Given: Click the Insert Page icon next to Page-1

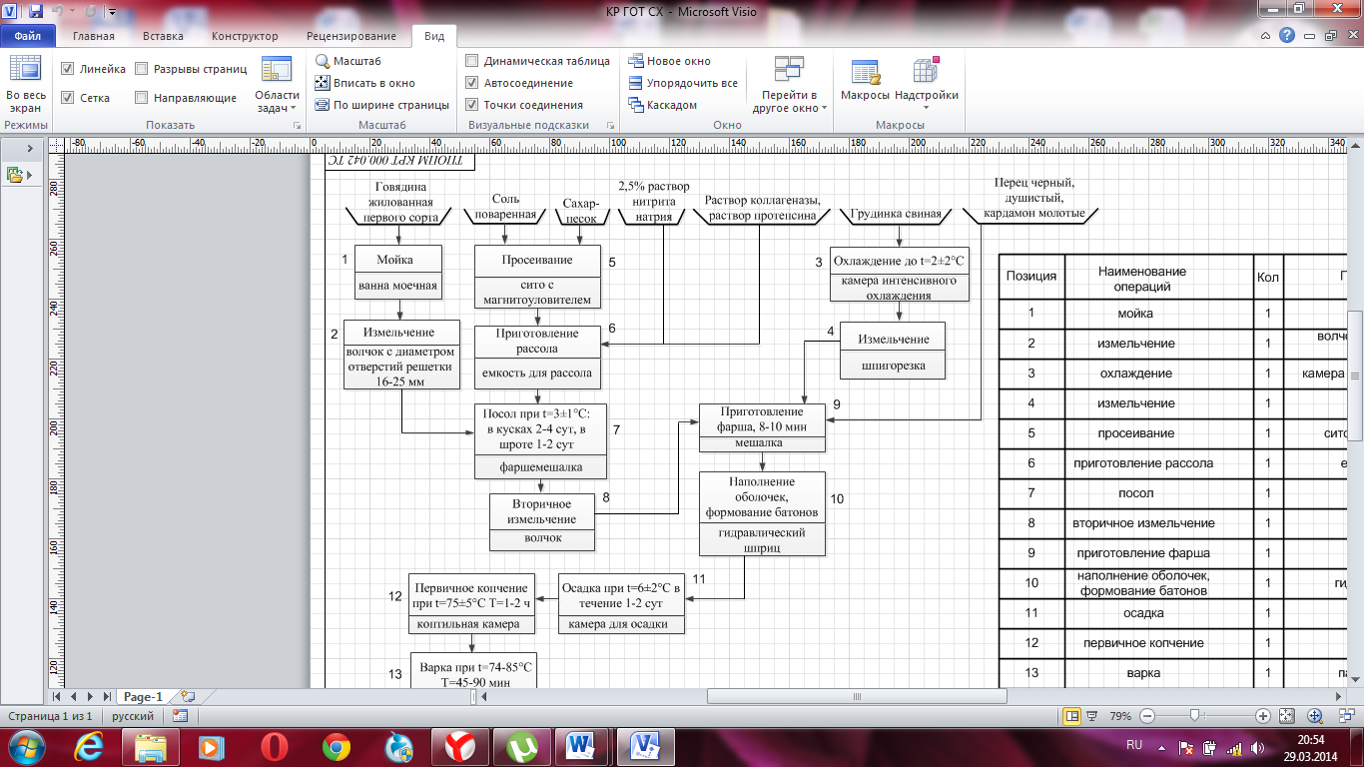Looking at the screenshot, I should [187, 696].
